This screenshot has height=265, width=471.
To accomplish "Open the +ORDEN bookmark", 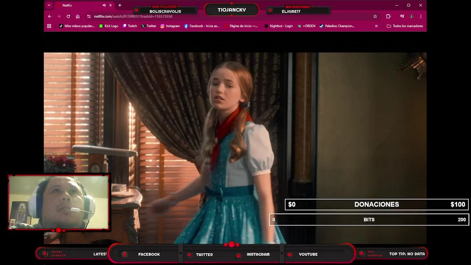I will pyautogui.click(x=307, y=26).
